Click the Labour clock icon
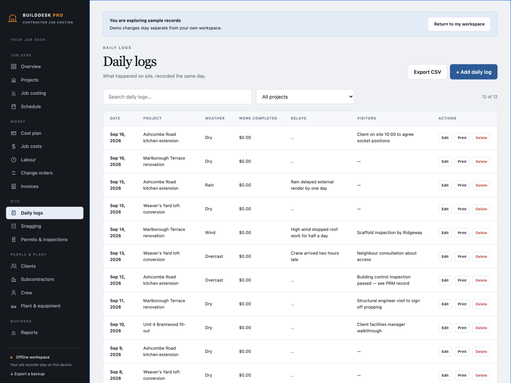This screenshot has height=383, width=511. (x=14, y=160)
